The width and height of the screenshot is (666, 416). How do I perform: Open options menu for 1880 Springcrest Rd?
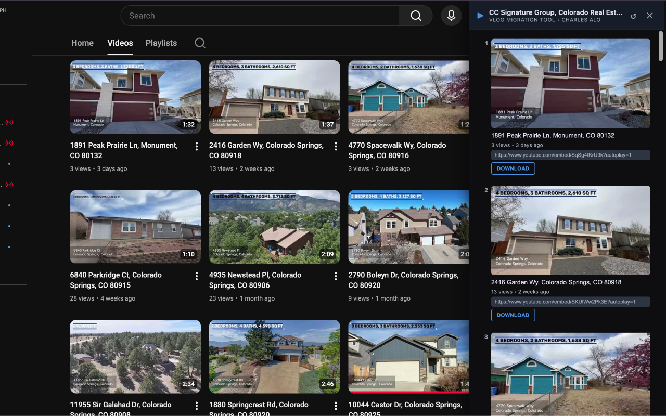336,406
